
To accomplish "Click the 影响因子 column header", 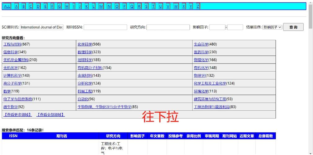I will pyautogui.click(x=137, y=136).
